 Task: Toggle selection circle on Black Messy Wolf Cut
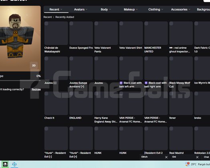[x=171, y=58]
